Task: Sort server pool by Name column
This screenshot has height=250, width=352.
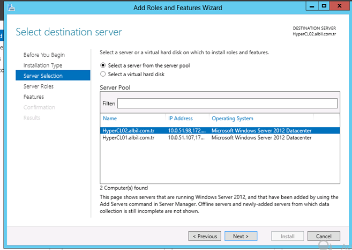Action: click(110, 119)
